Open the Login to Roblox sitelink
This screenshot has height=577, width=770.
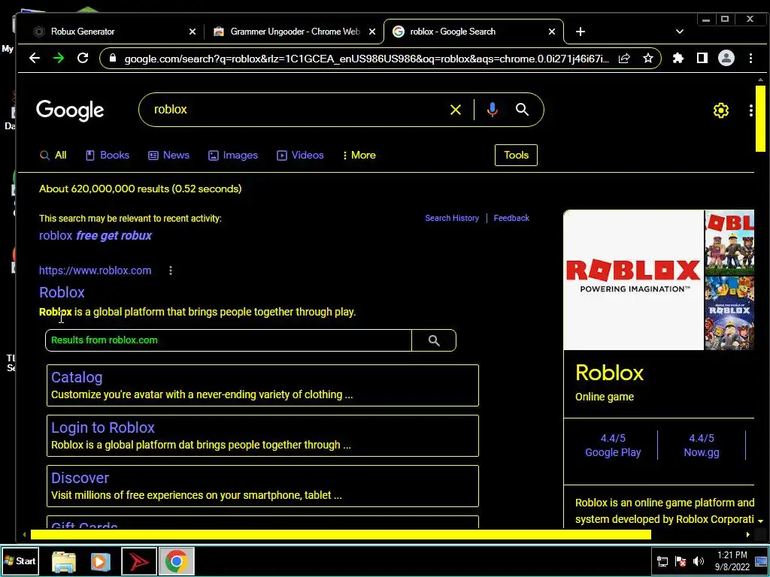[102, 427]
